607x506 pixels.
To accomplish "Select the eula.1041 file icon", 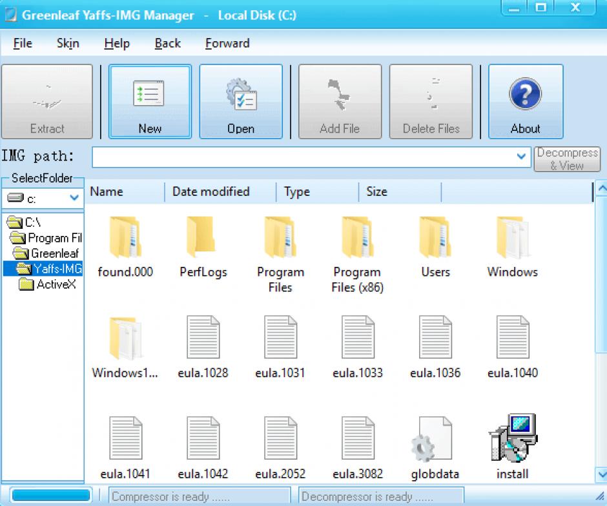I will [126, 438].
